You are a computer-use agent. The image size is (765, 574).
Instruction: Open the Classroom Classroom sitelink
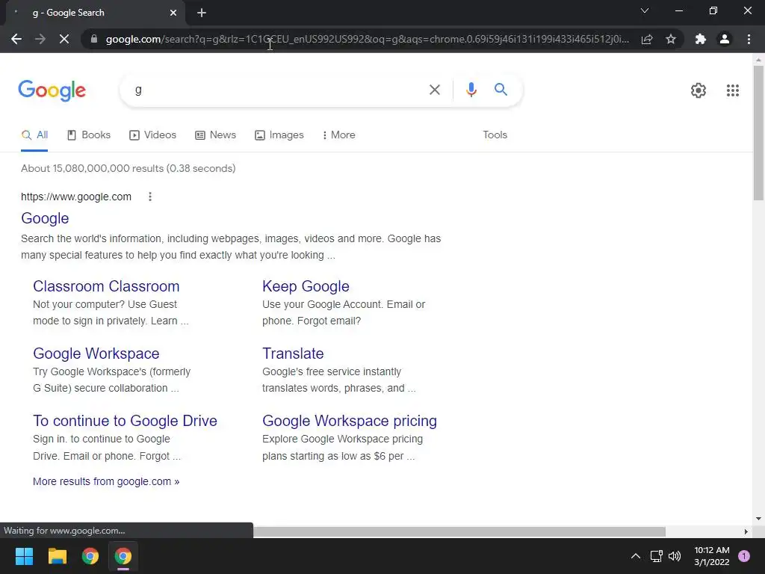point(106,286)
